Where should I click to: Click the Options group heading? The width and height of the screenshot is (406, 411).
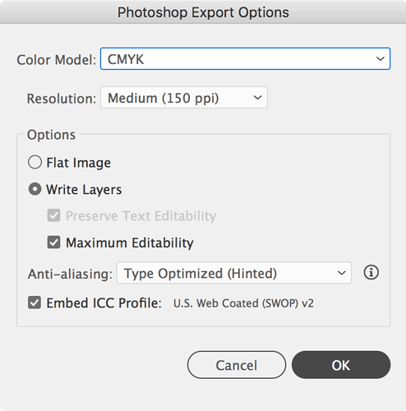pos(51,135)
